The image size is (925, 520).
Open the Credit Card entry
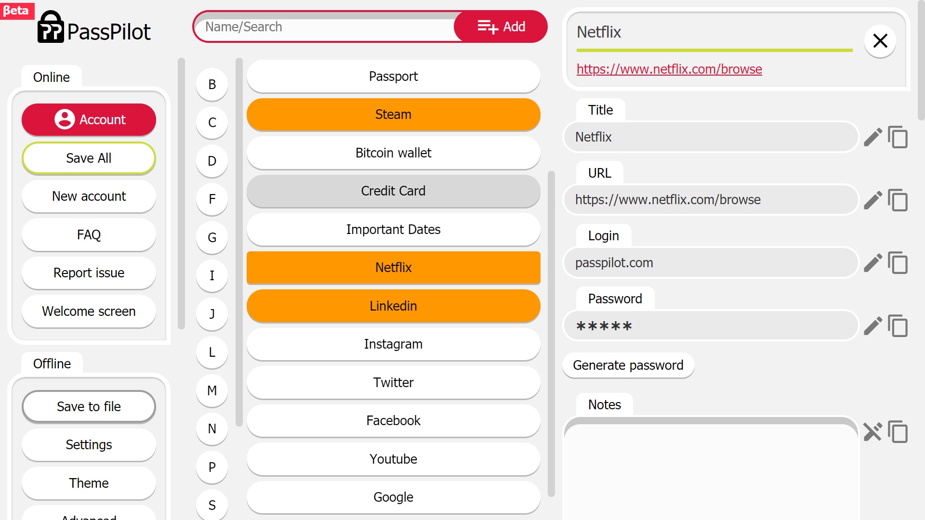click(393, 191)
